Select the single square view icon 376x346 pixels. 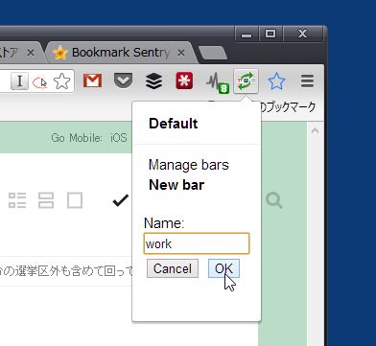[75, 200]
